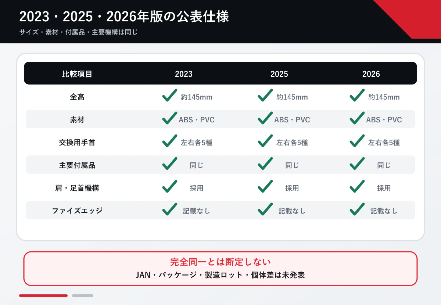
Task: Click the 比較項目 column header
Action: click(77, 74)
